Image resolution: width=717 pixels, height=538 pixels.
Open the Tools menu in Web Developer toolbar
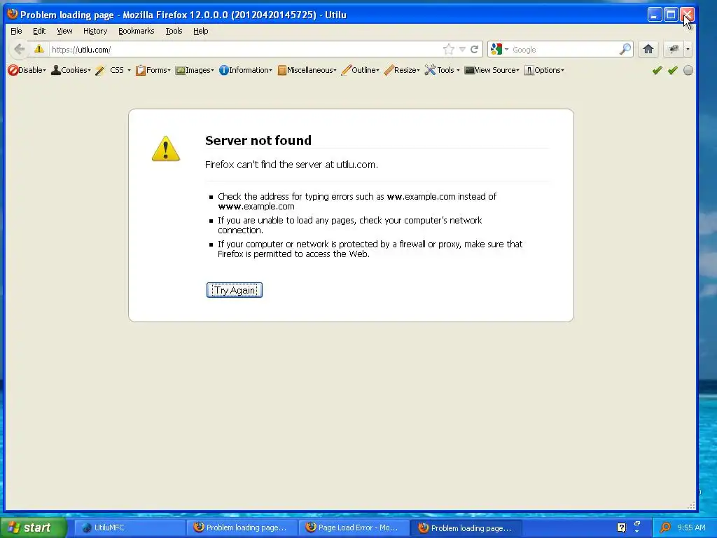point(443,70)
